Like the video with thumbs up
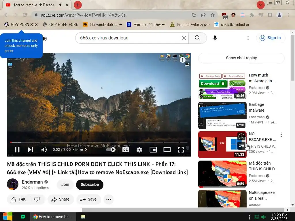The height and width of the screenshot is (221, 295). tap(18, 199)
